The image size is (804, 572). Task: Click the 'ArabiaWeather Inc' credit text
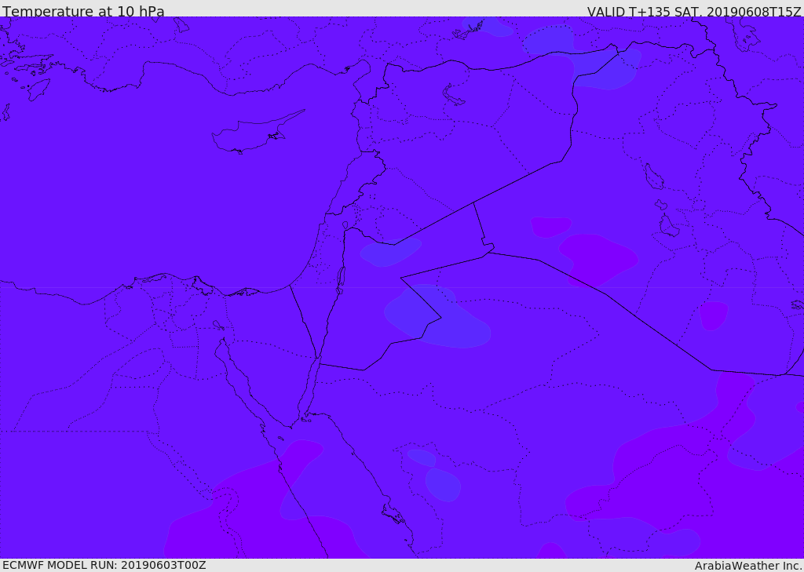pos(747,566)
